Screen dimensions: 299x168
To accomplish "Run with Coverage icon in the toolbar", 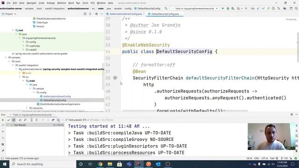I will pyautogui.click(x=233, y=8).
